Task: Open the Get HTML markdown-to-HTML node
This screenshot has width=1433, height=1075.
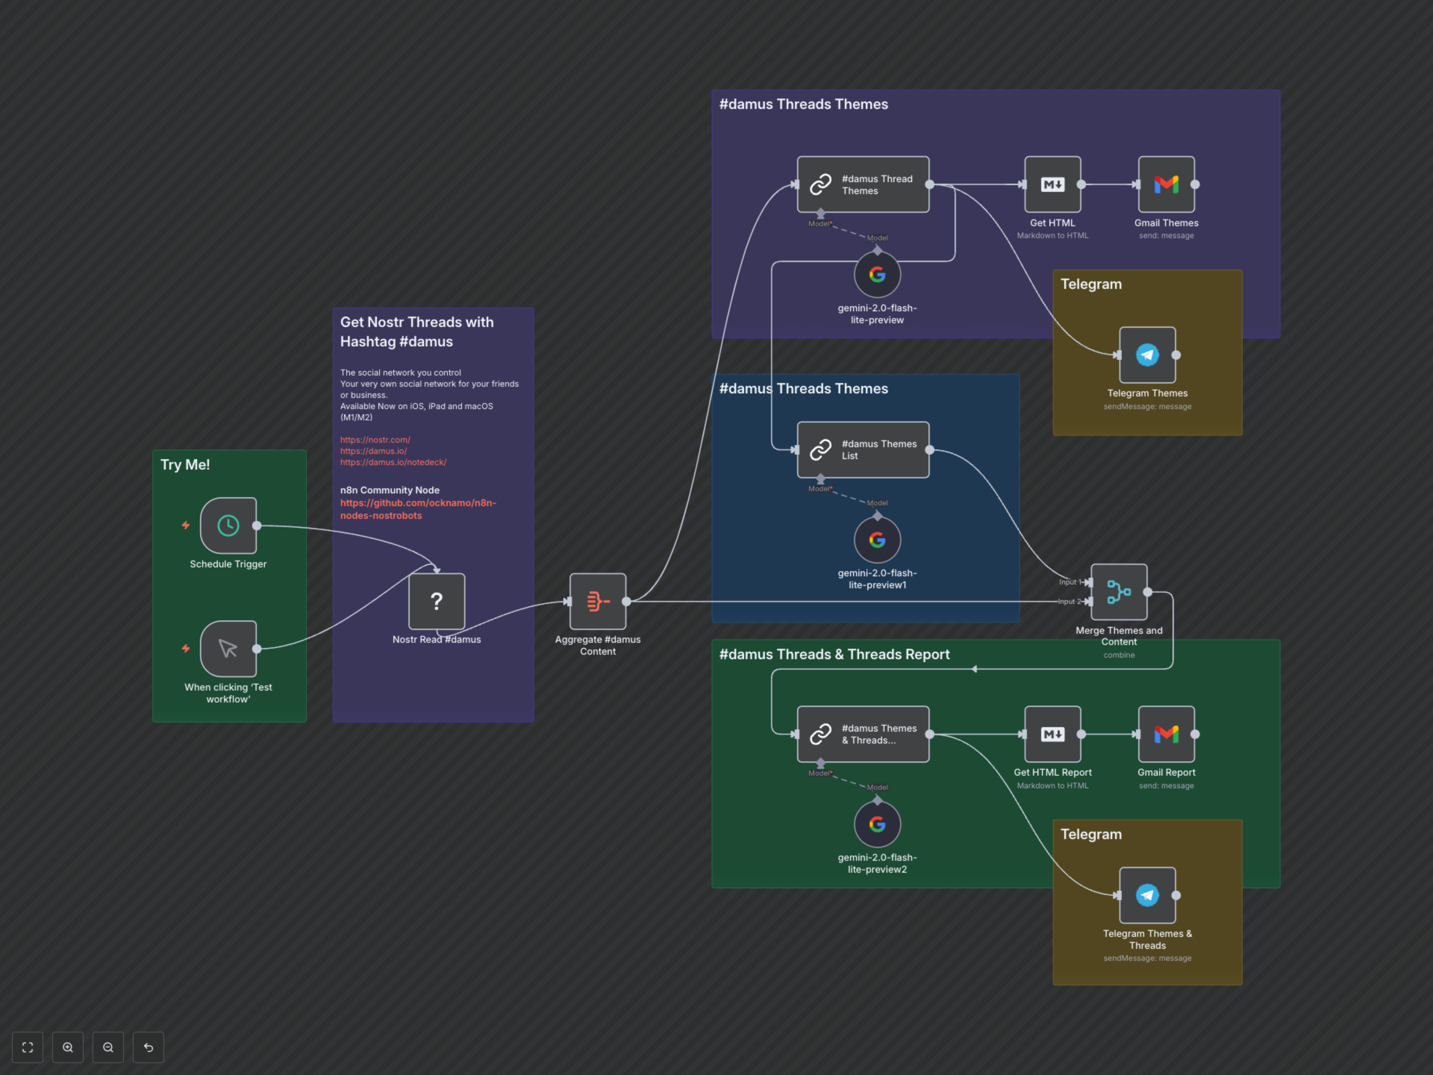Action: click(1052, 185)
